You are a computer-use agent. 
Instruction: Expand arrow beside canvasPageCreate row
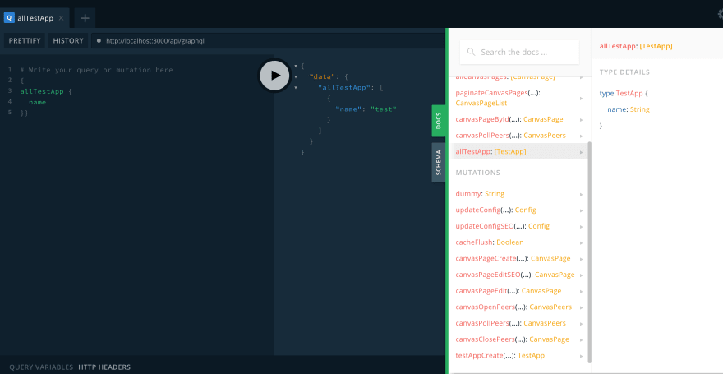click(x=582, y=259)
